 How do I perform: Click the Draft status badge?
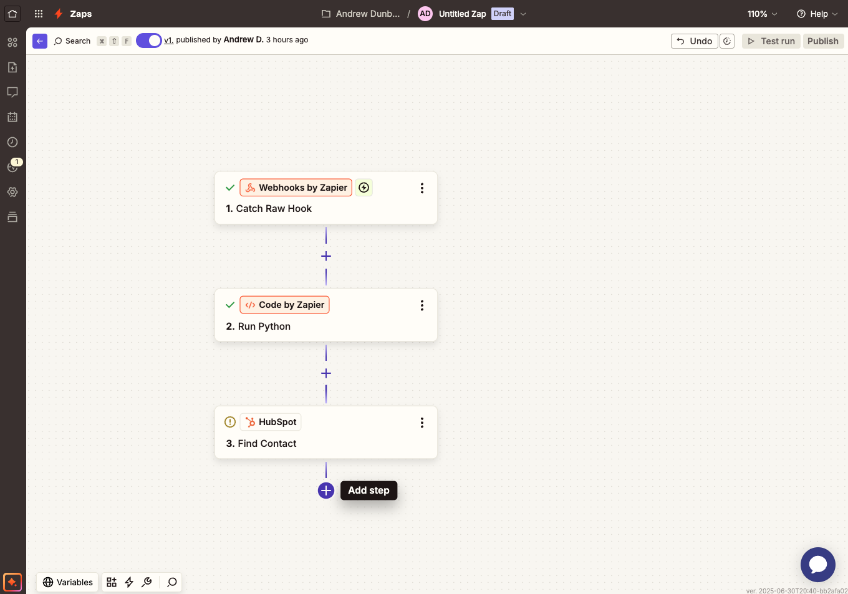503,14
